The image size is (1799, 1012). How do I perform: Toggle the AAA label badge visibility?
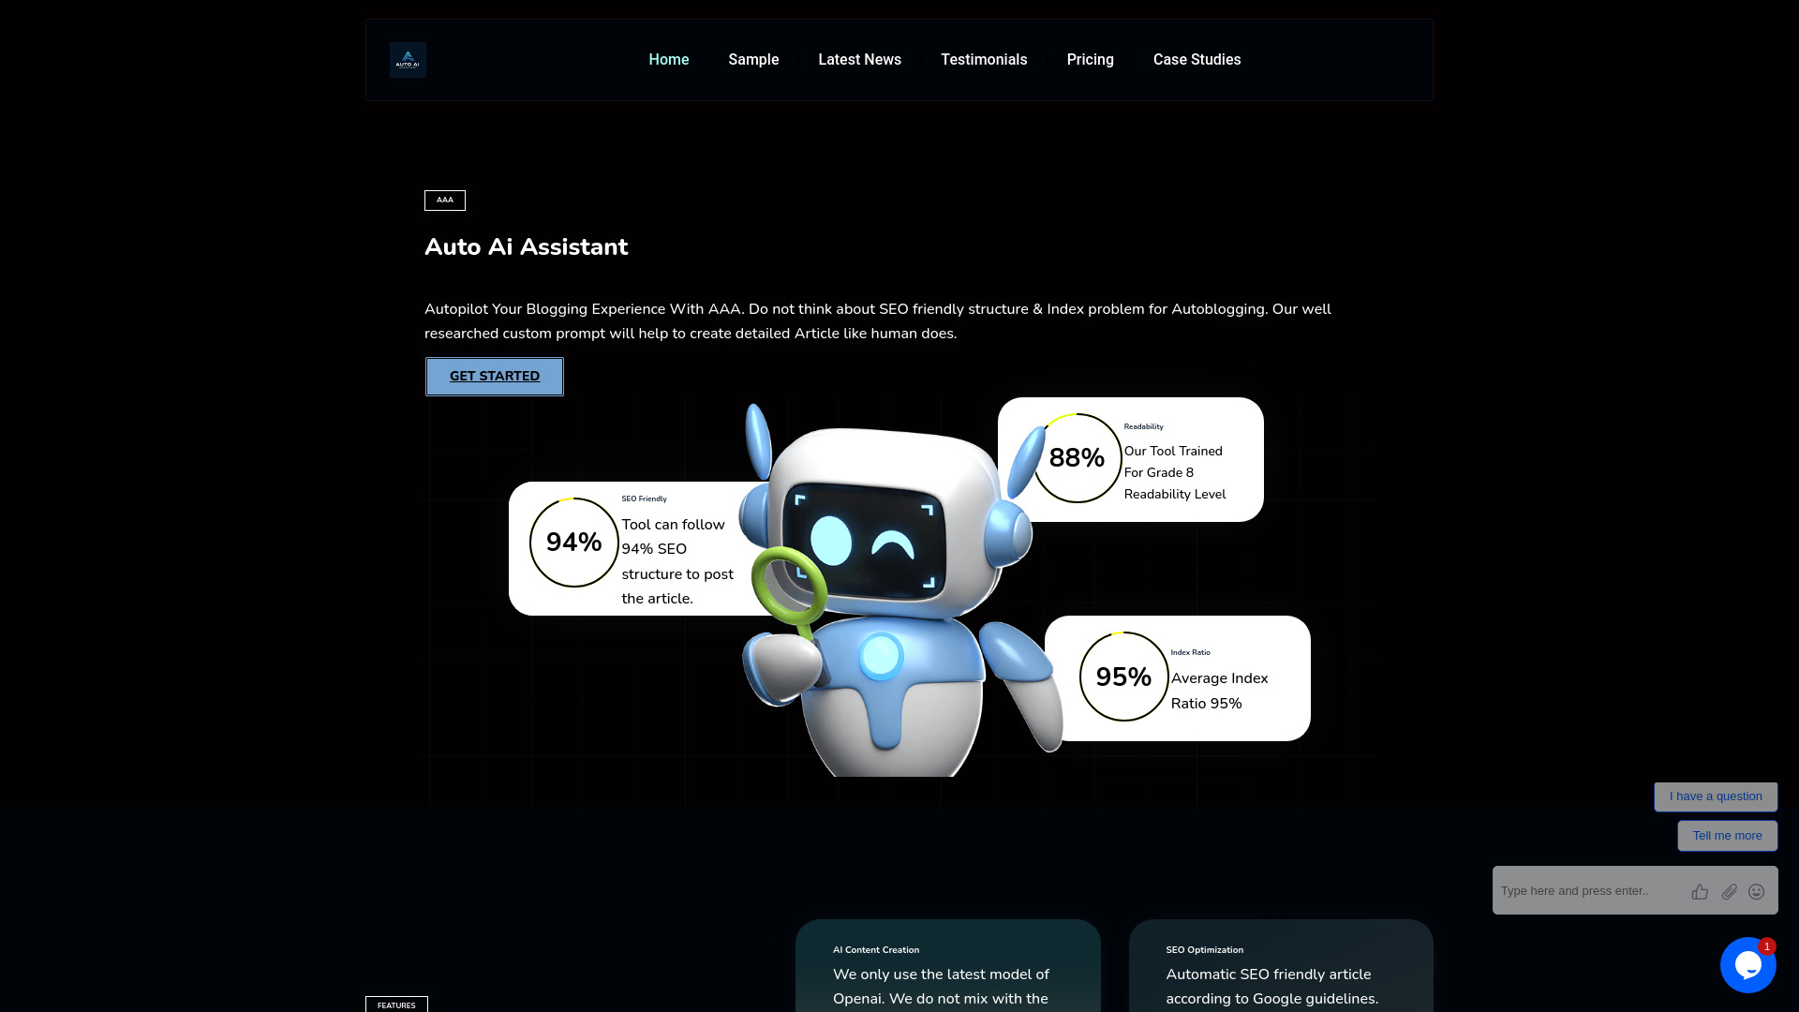[x=445, y=199]
